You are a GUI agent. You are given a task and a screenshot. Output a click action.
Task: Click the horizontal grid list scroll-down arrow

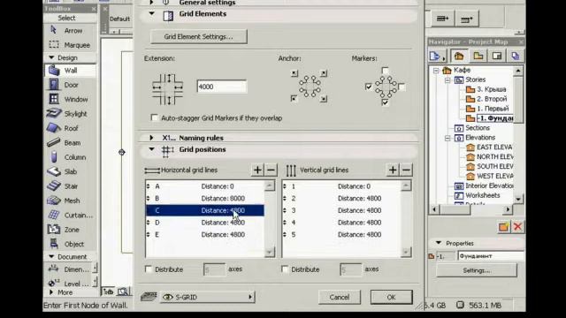[269, 252]
